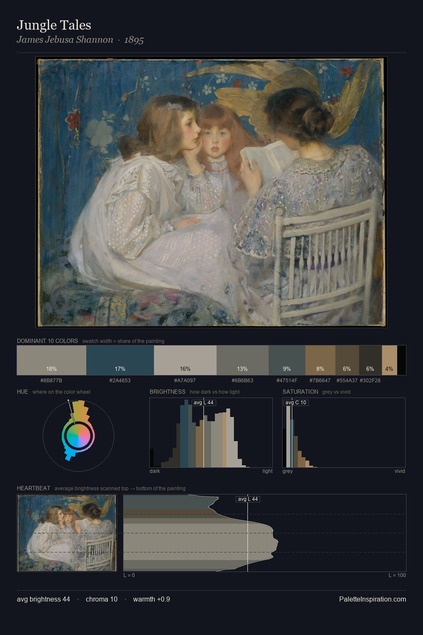423x635 pixels.
Task: Click the brightness histogram chart
Action: [211, 433]
